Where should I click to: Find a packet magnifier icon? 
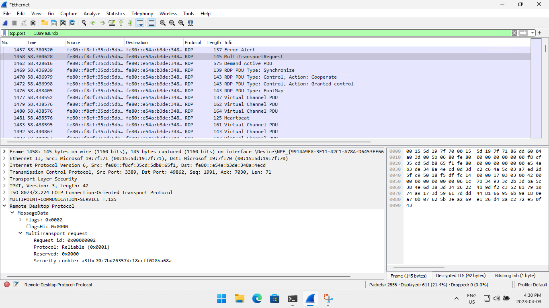(84, 23)
